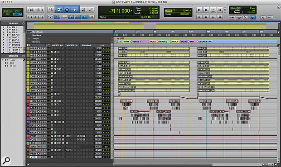Select the <ALL> group in Groups list
281x167 pixels.
tap(13, 60)
